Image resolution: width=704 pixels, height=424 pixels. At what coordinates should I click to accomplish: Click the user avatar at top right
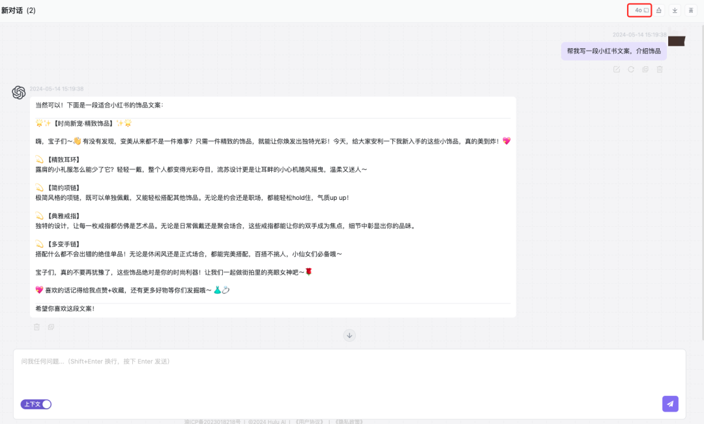pos(677,41)
